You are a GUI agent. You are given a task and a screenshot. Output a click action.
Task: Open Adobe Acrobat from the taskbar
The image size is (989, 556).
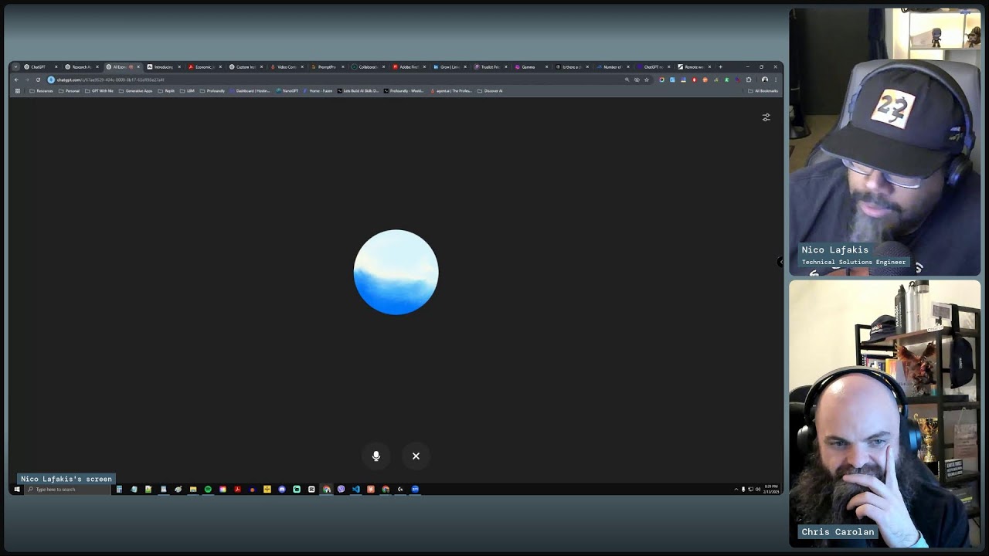tap(237, 490)
